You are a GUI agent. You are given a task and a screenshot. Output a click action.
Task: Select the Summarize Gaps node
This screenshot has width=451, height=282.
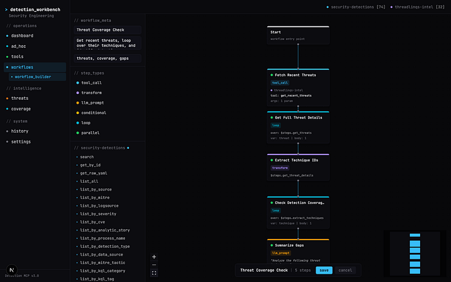(x=298, y=250)
